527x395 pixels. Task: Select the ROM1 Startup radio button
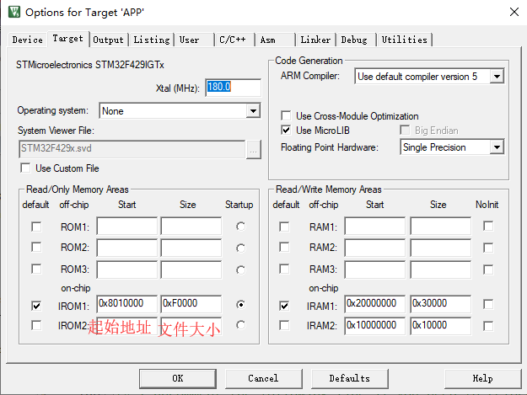click(x=240, y=227)
